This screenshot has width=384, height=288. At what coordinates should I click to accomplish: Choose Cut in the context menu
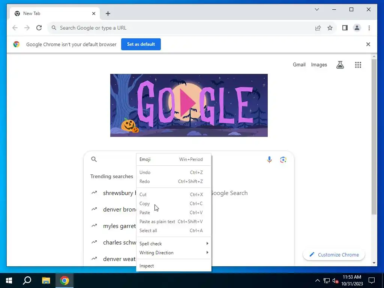[x=174, y=195]
